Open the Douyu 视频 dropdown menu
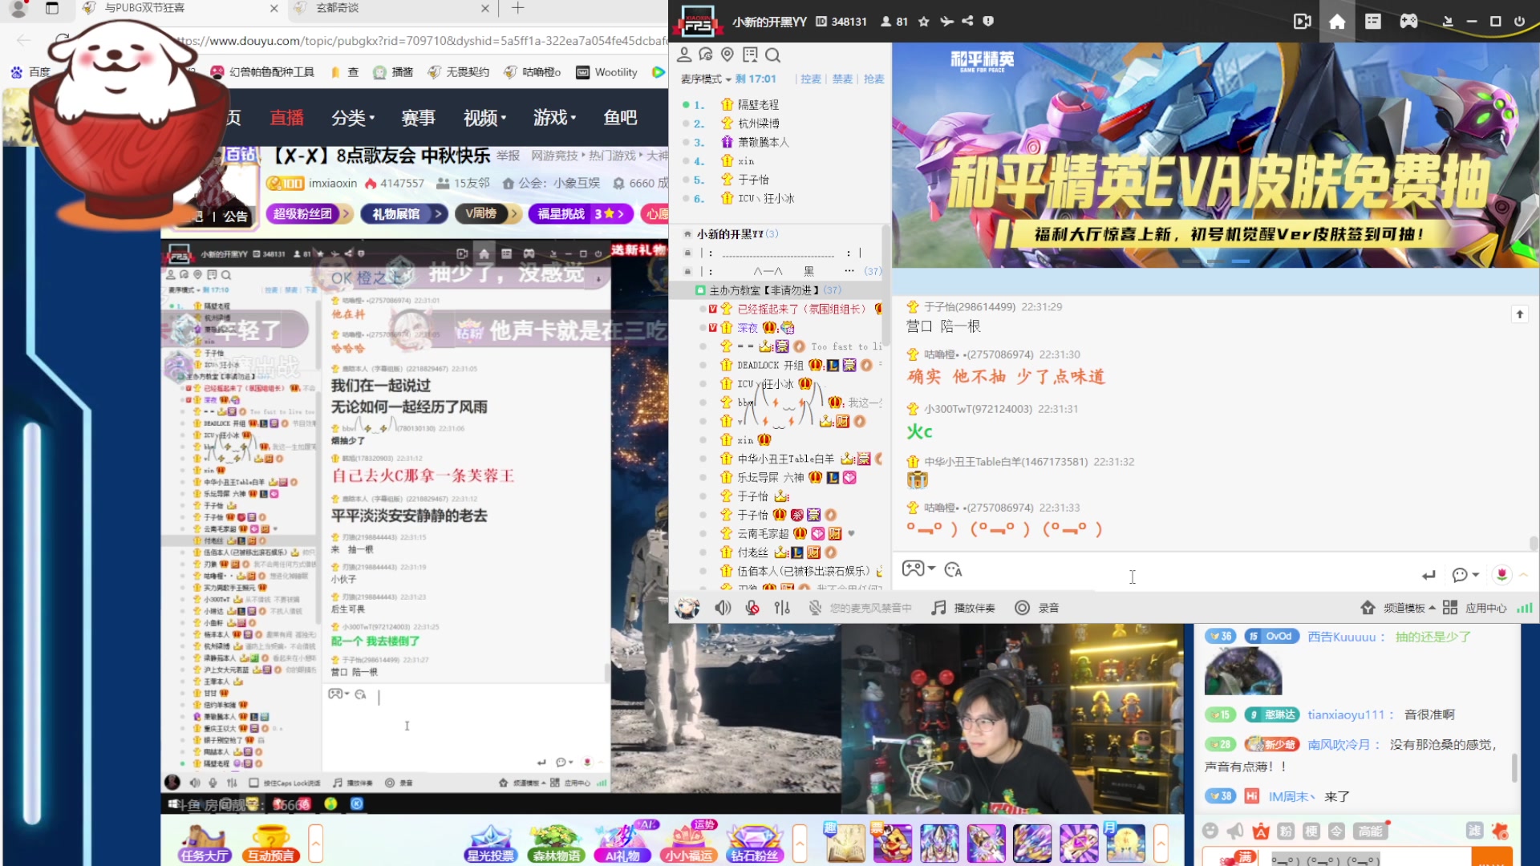The height and width of the screenshot is (866, 1540). 485,118
